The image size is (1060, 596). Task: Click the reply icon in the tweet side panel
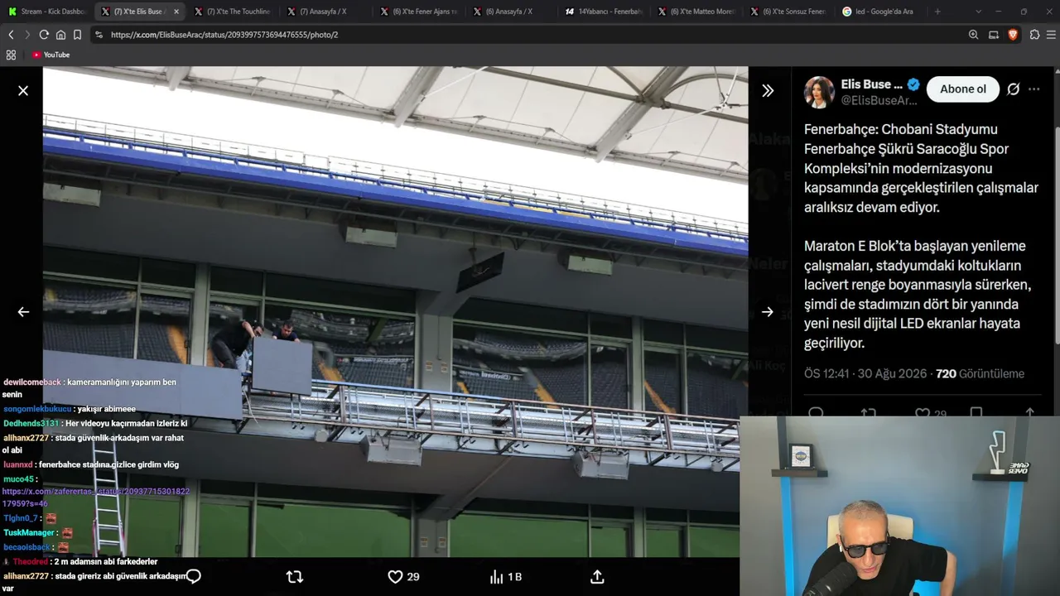point(816,412)
